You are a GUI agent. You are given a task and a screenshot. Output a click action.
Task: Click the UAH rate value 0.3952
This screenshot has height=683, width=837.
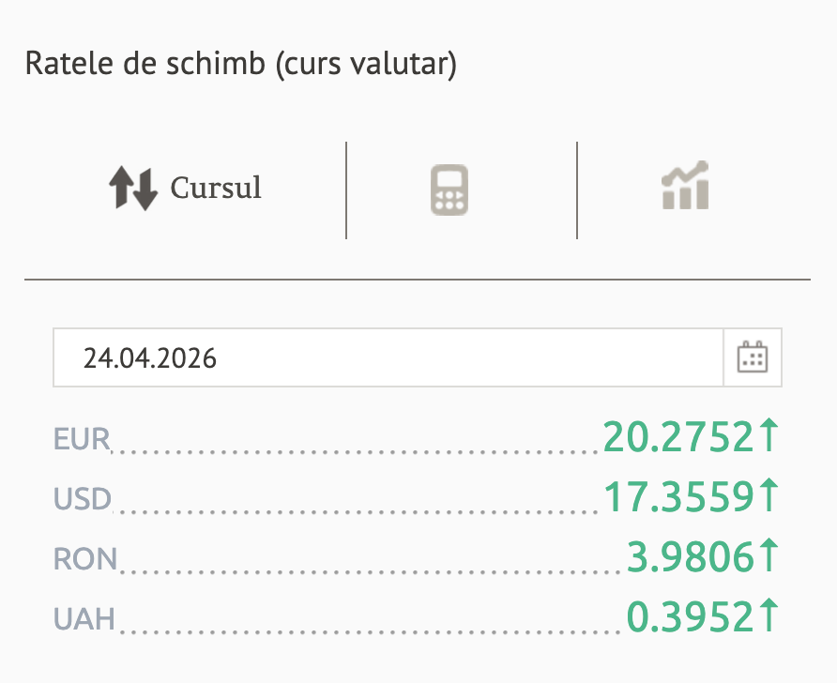(x=692, y=616)
